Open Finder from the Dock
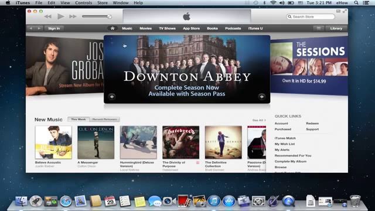 [21, 201]
